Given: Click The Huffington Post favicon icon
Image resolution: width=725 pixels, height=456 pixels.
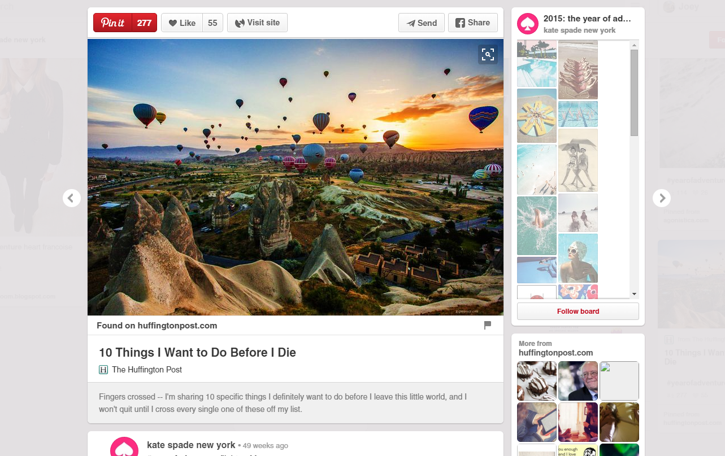Looking at the screenshot, I should pyautogui.click(x=103, y=370).
